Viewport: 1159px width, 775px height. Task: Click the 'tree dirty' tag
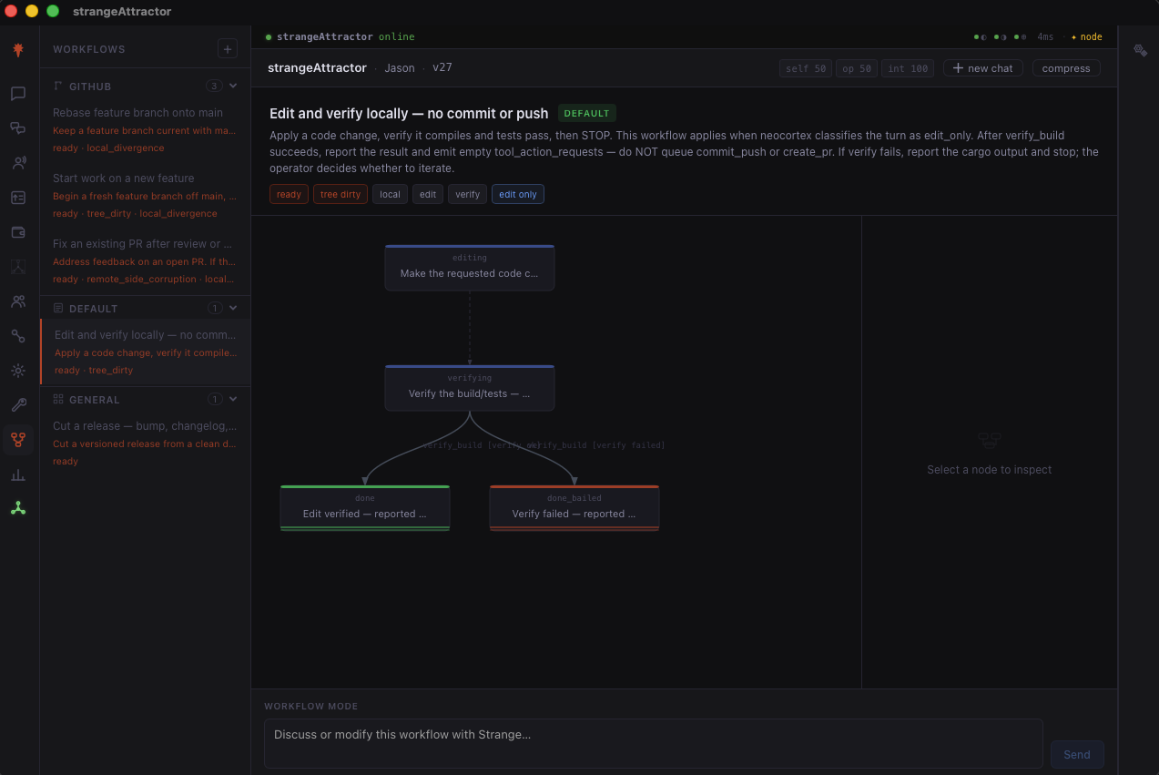[x=341, y=194]
